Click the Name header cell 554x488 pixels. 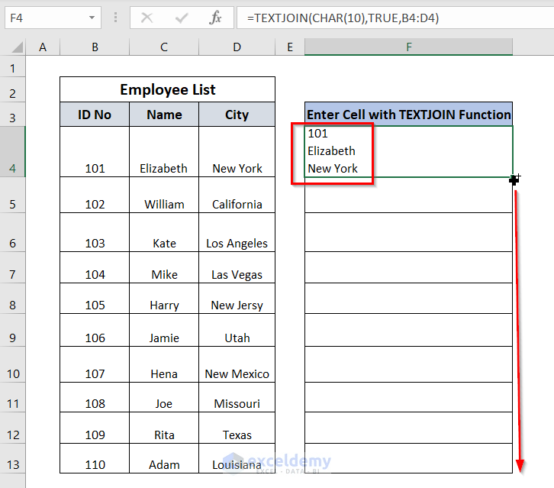pyautogui.click(x=164, y=115)
